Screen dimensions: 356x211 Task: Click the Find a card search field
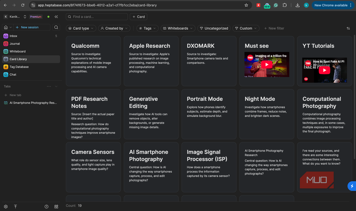coord(97,17)
